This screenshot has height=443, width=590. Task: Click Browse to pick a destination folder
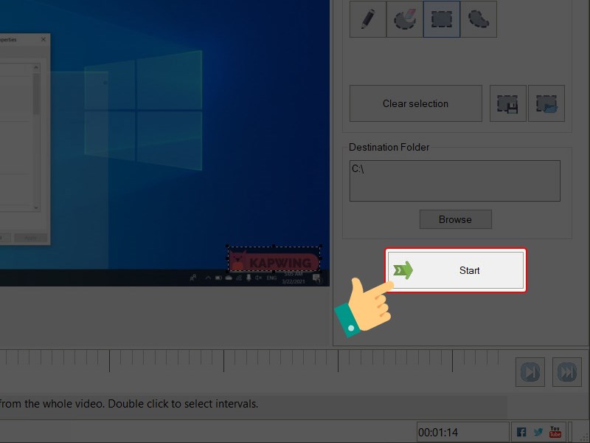point(455,219)
